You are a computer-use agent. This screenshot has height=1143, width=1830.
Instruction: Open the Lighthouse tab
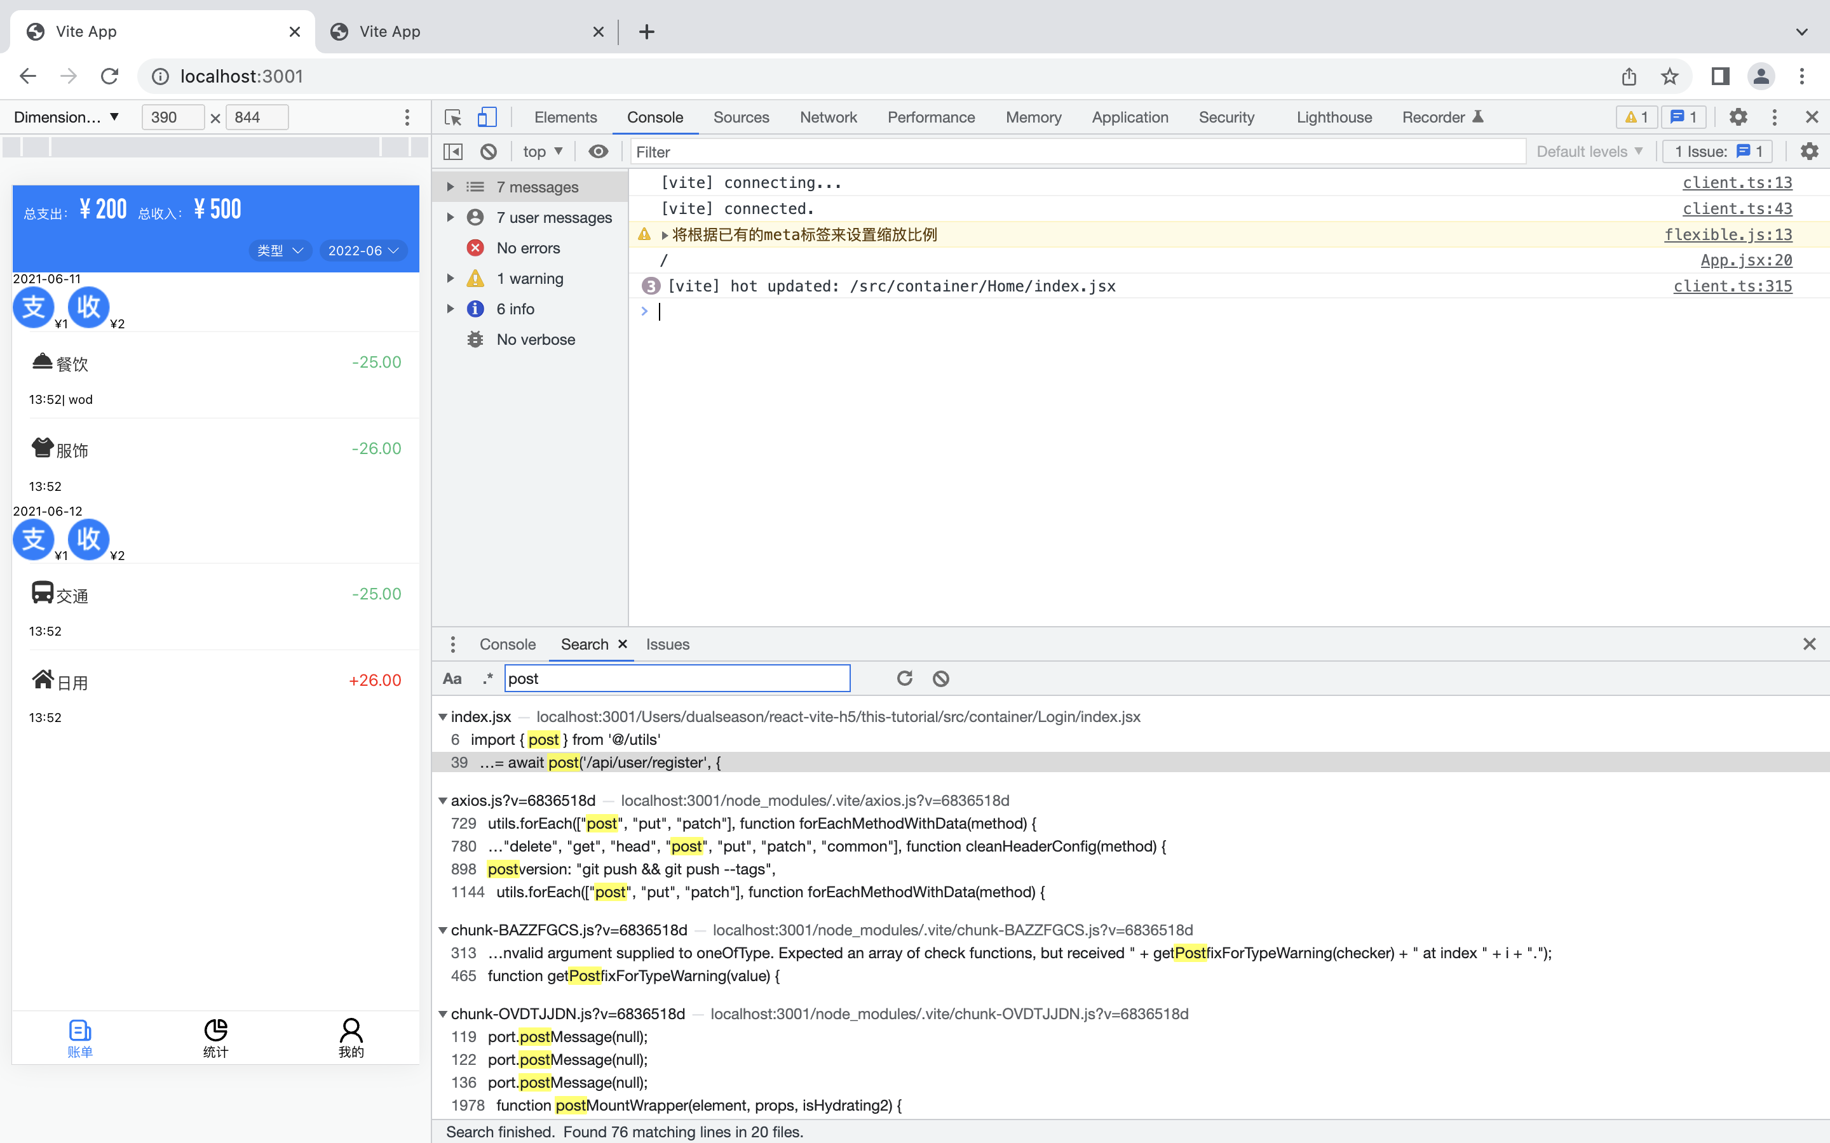[x=1334, y=117]
